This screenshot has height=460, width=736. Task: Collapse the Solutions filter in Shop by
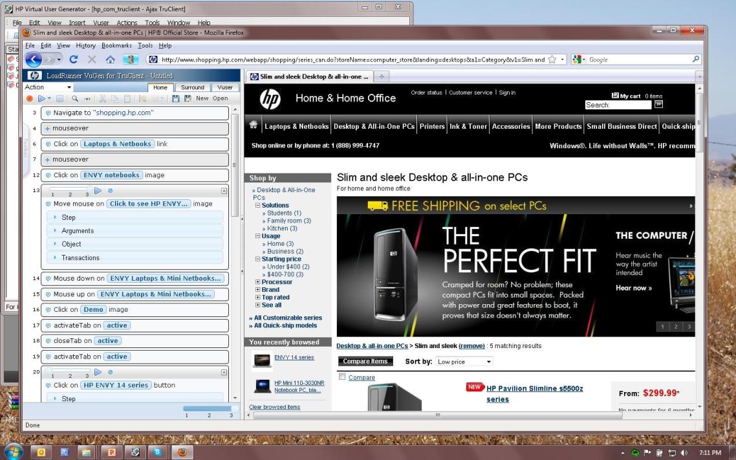pos(257,205)
